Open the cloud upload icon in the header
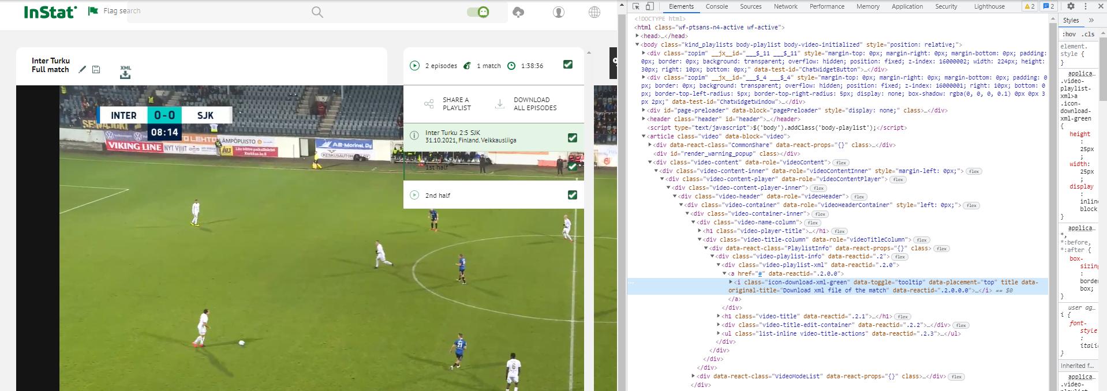Image resolution: width=1107 pixels, height=391 pixels. [518, 12]
